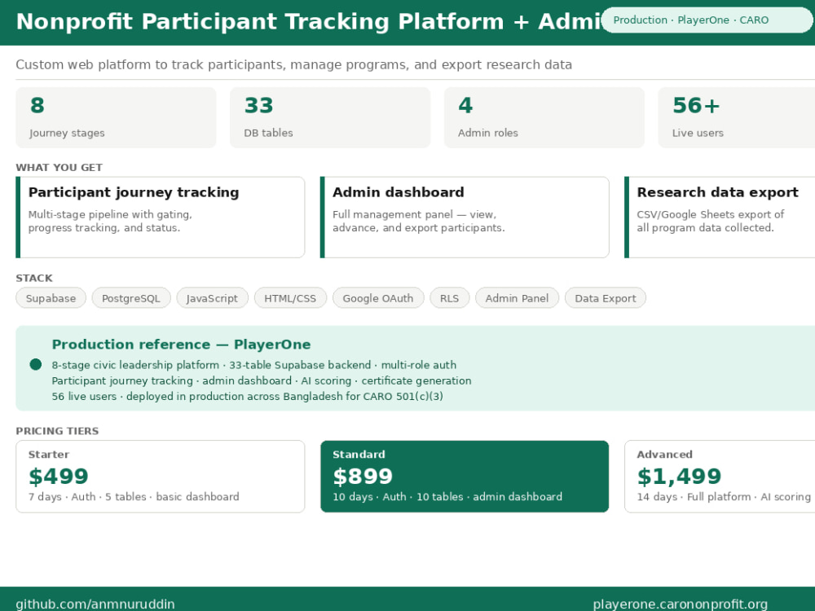Image resolution: width=815 pixels, height=611 pixels.
Task: Click the 7 days Auth 5 tables description
Action: pyautogui.click(x=134, y=497)
